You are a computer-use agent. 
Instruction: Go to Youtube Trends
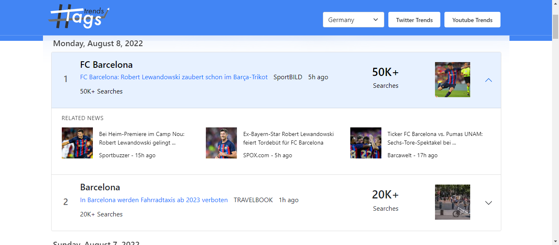472,20
